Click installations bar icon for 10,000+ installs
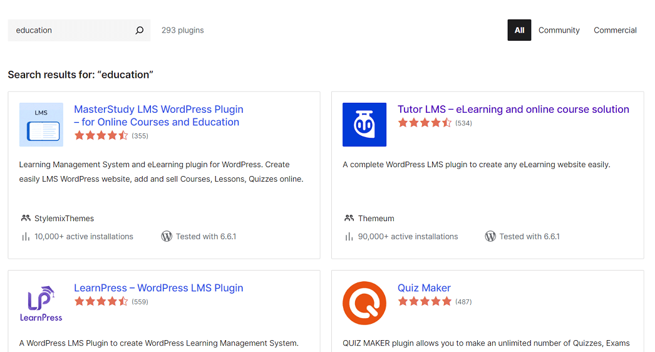 point(26,237)
